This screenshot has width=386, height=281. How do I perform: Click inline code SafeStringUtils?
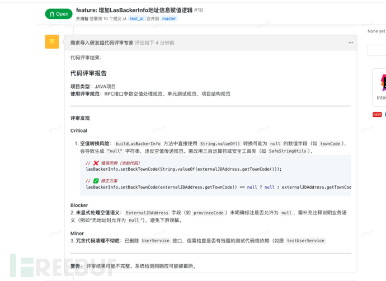click(289, 151)
